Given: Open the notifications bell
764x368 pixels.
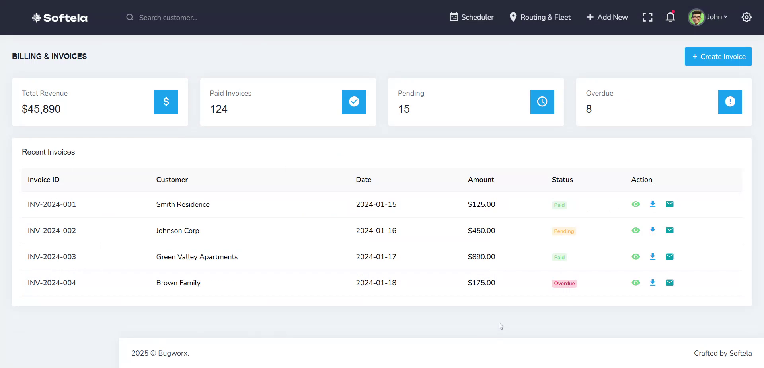Looking at the screenshot, I should coord(670,17).
